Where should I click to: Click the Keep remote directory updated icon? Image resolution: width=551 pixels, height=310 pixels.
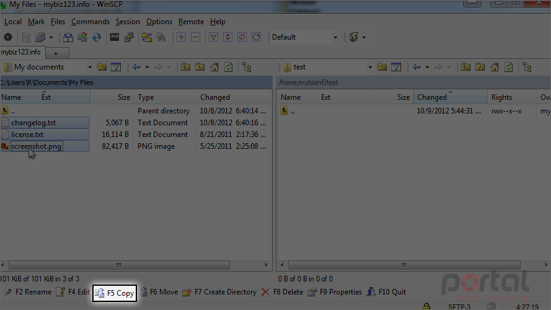tap(97, 37)
